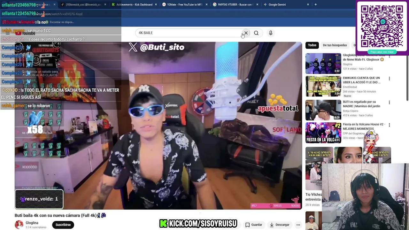Switch to Achievements - Kick Dashboard tab
Viewport: 409px width, 230px height.
[x=134, y=4]
